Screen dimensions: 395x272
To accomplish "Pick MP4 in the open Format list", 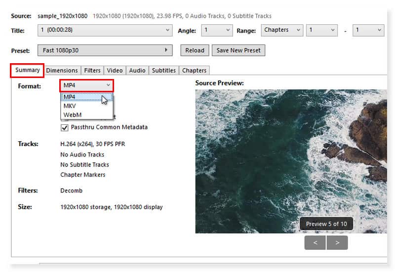I will click(70, 97).
